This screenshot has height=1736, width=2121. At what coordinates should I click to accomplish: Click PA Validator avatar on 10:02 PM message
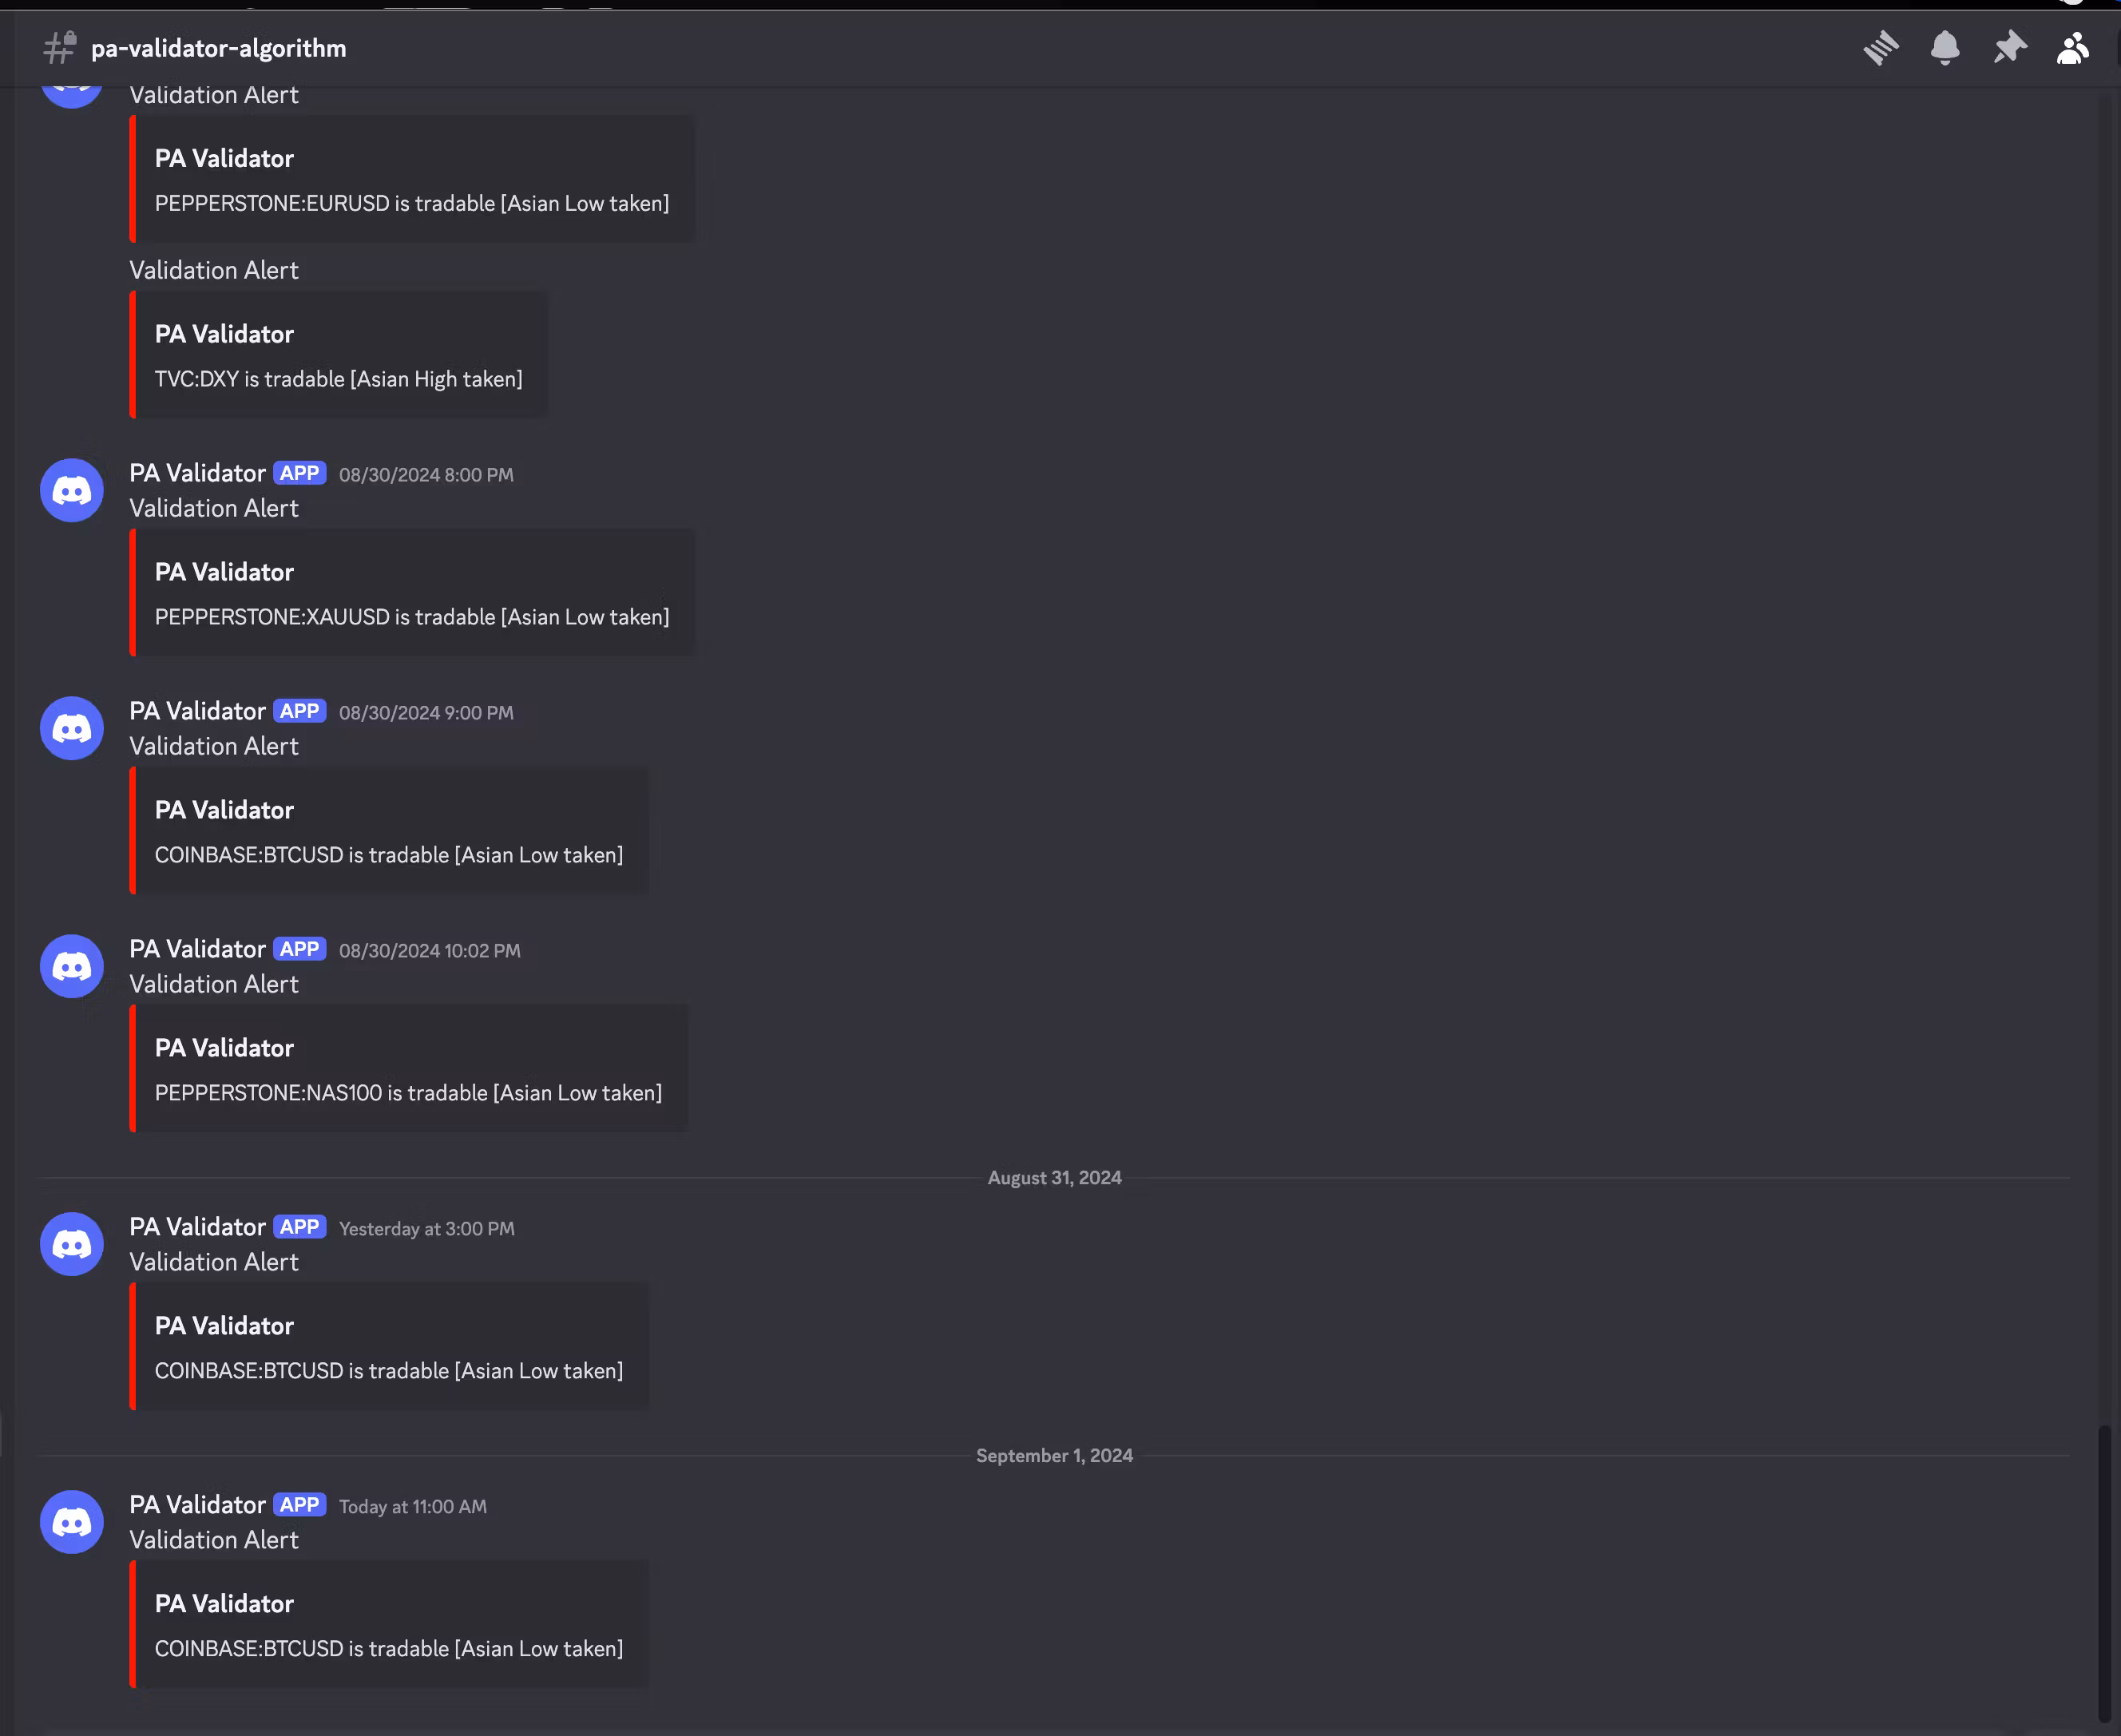[x=72, y=966]
